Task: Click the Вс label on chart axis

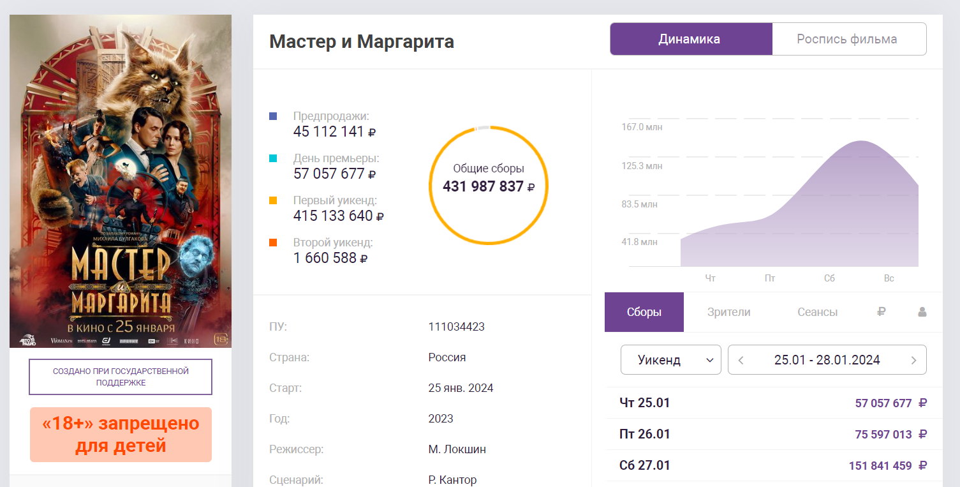Action: coord(889,278)
